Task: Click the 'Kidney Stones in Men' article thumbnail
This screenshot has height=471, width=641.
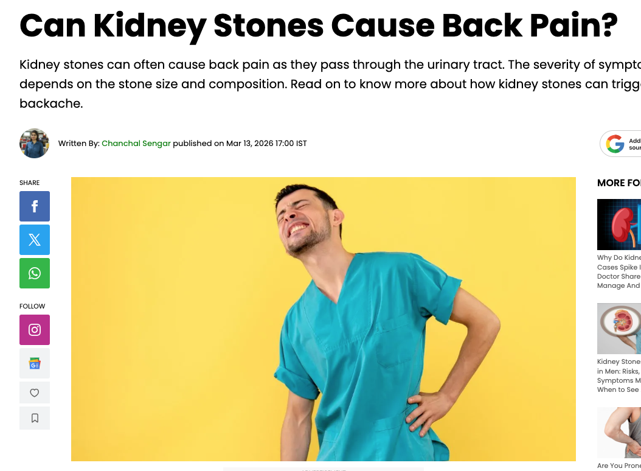Action: (x=619, y=329)
